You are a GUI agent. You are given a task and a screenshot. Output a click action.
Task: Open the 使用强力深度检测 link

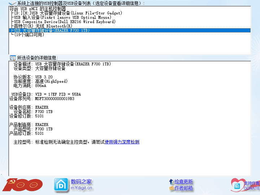point(122,142)
